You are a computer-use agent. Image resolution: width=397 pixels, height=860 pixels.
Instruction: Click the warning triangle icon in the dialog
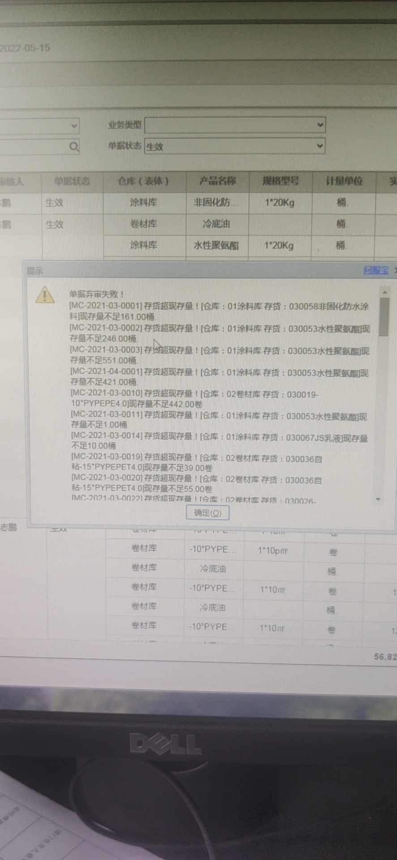pyautogui.click(x=45, y=295)
